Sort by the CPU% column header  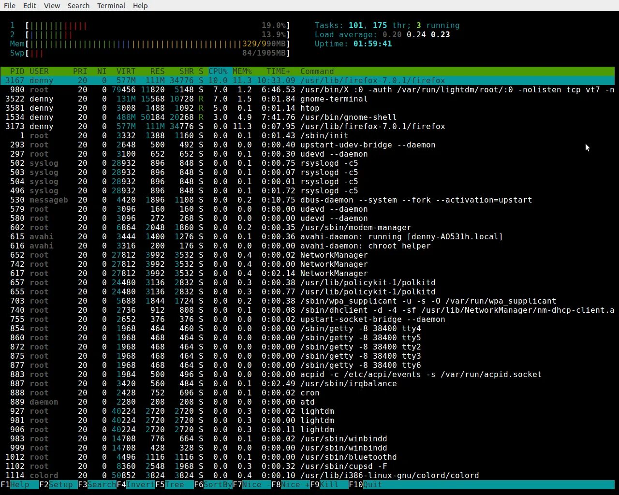(218, 71)
